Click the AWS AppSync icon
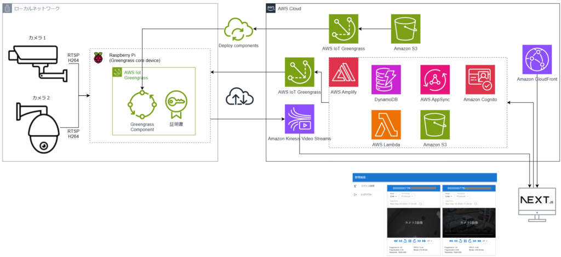 click(435, 80)
